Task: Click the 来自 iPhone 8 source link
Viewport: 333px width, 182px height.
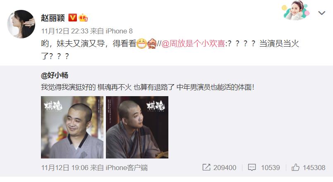Action: [111, 31]
